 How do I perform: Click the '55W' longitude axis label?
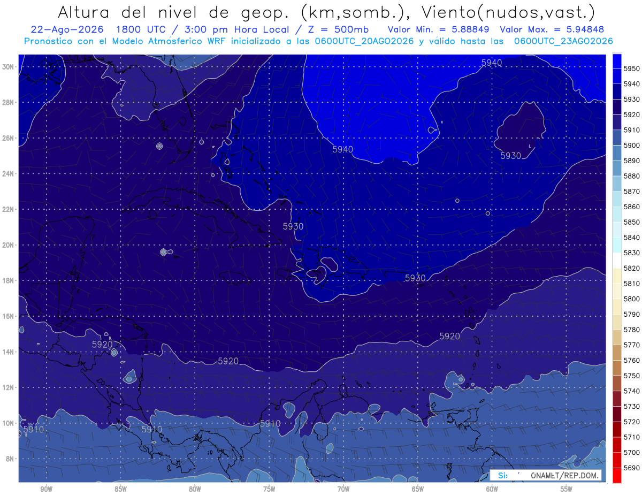coord(567,490)
